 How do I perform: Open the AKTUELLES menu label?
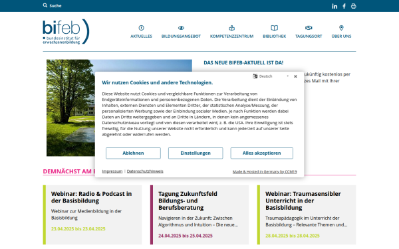click(x=141, y=37)
